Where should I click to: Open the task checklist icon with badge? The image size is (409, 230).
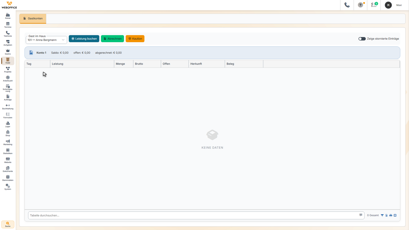click(374, 5)
